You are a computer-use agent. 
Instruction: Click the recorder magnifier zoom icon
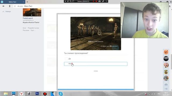[70, 1]
